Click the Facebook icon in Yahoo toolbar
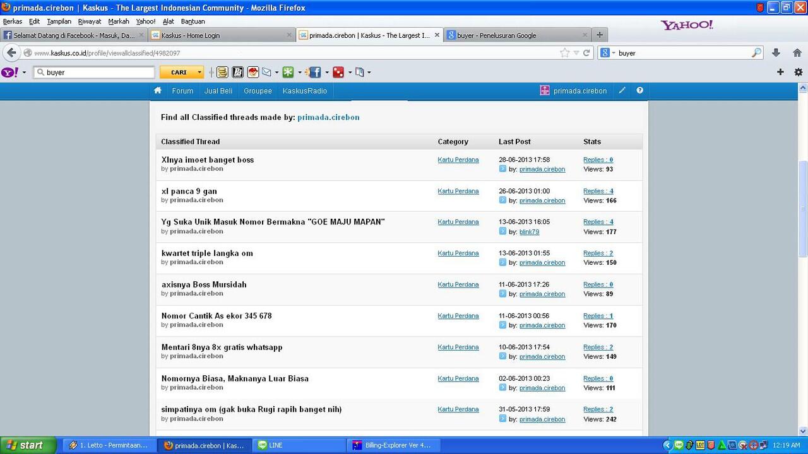808x454 pixels. [314, 73]
